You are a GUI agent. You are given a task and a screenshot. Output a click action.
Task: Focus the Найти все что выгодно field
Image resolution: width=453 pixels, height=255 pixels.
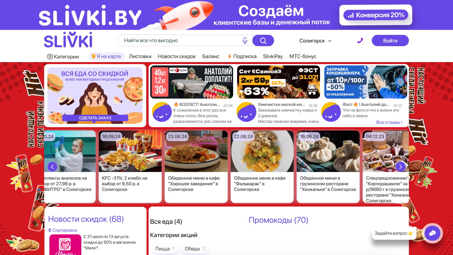click(x=181, y=41)
